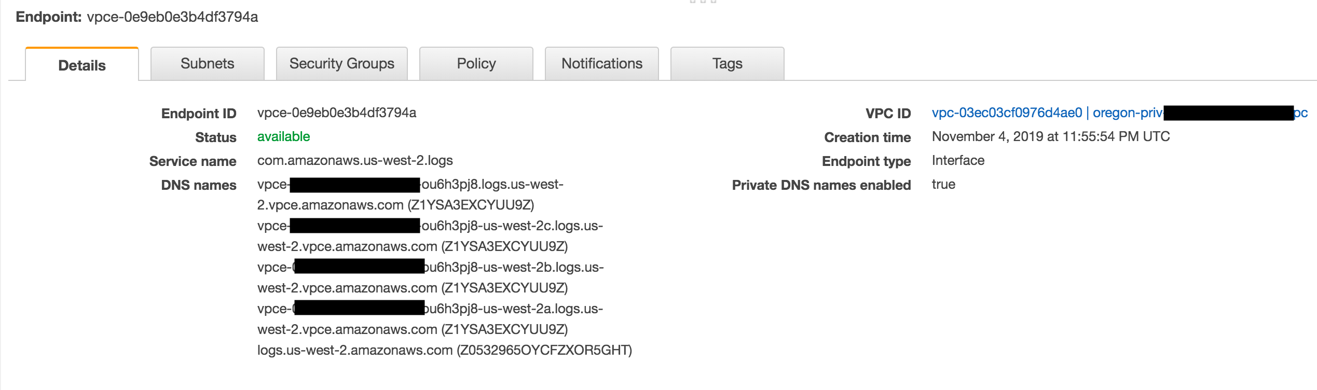The width and height of the screenshot is (1317, 390).
Task: Click the Creation time November 4, 2019 value
Action: tap(1051, 136)
